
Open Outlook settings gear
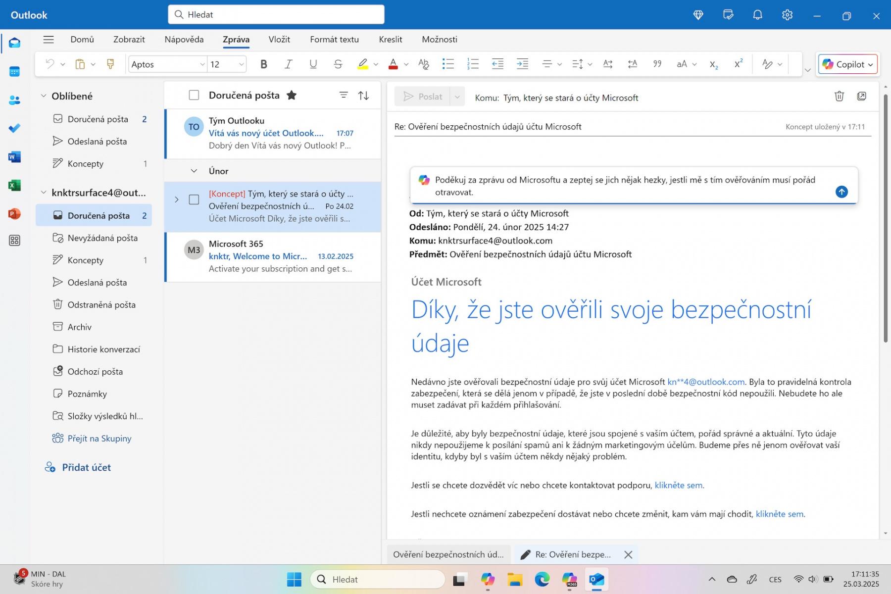[787, 15]
